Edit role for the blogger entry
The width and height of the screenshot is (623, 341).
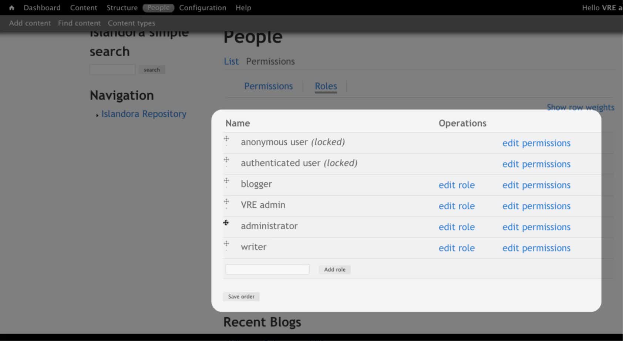(x=457, y=185)
